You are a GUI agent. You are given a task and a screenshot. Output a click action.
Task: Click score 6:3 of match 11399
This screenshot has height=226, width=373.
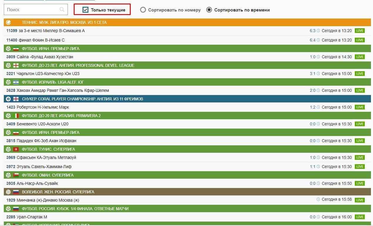pyautogui.click(x=312, y=31)
